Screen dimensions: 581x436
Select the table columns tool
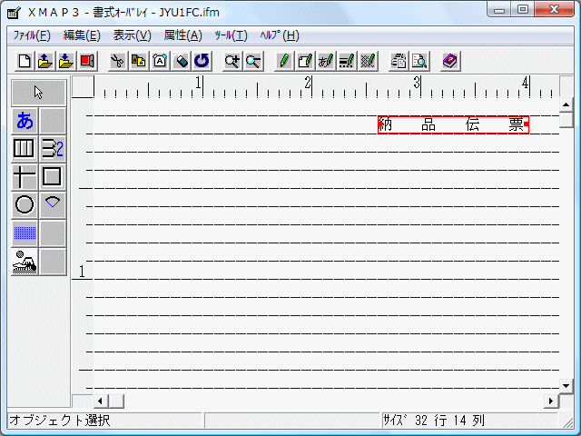pyautogui.click(x=25, y=149)
